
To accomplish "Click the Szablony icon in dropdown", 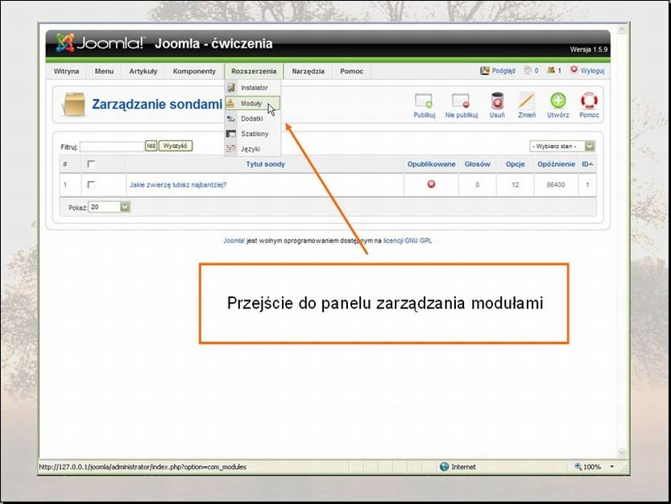I will tap(231, 134).
